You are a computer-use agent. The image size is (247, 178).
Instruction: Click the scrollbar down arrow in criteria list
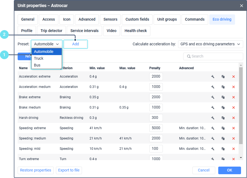tap(241, 157)
